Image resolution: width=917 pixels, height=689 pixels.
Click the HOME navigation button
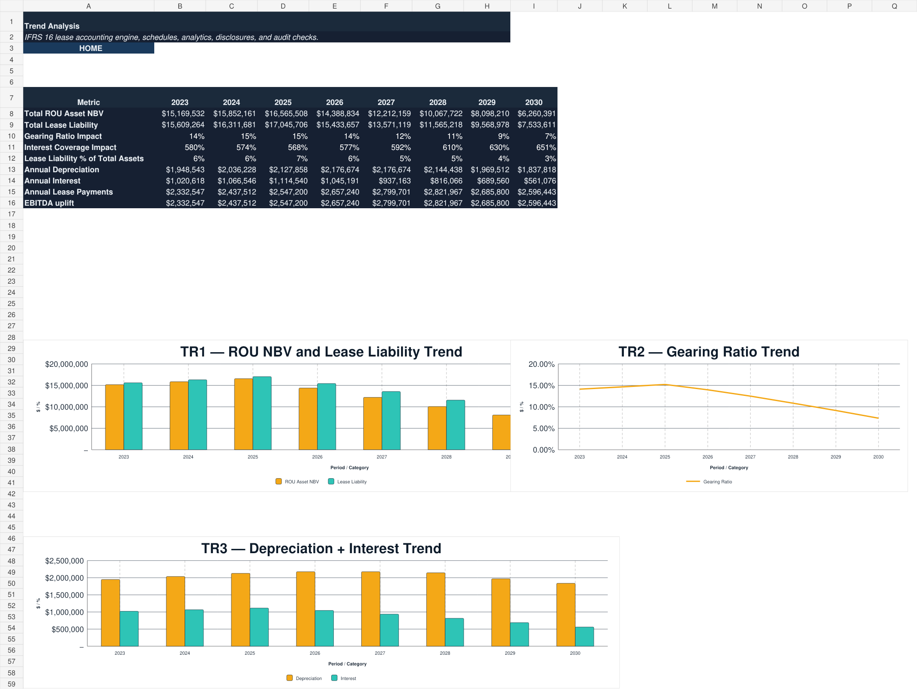[89, 48]
